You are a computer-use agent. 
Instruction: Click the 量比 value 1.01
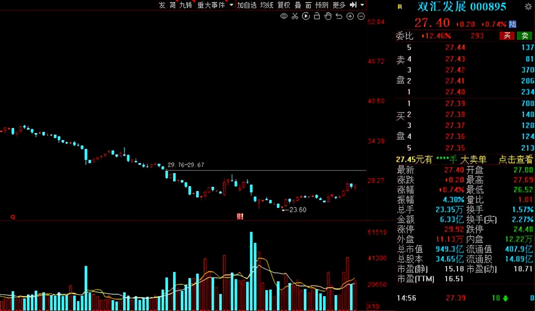tap(525, 200)
